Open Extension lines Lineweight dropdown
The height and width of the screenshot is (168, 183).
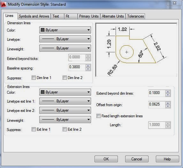click(x=65, y=120)
